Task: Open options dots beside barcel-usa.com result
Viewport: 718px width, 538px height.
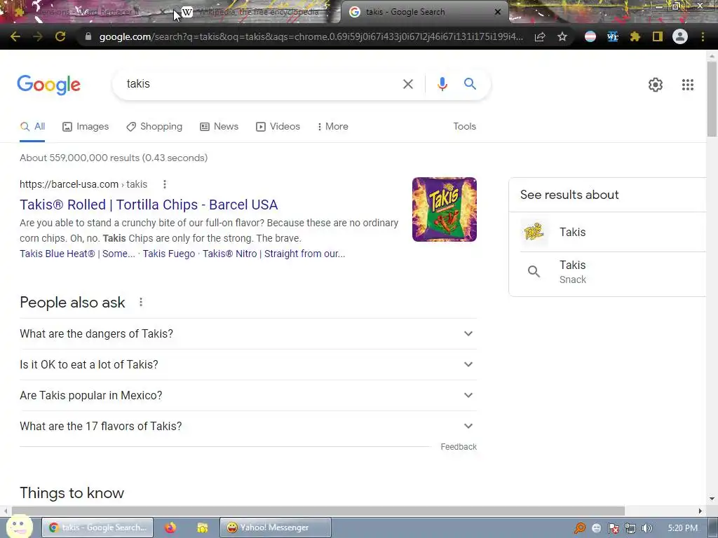Action: click(164, 184)
